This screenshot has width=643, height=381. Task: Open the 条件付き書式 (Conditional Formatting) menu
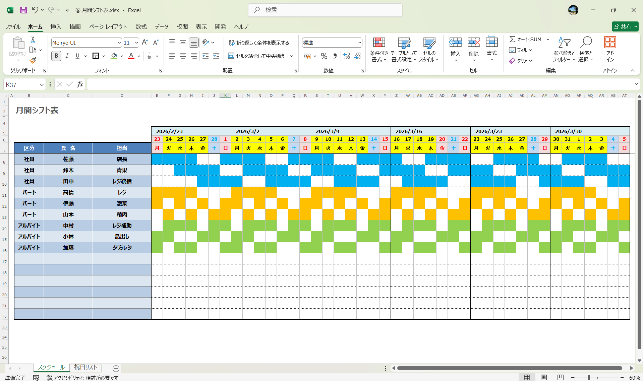378,50
